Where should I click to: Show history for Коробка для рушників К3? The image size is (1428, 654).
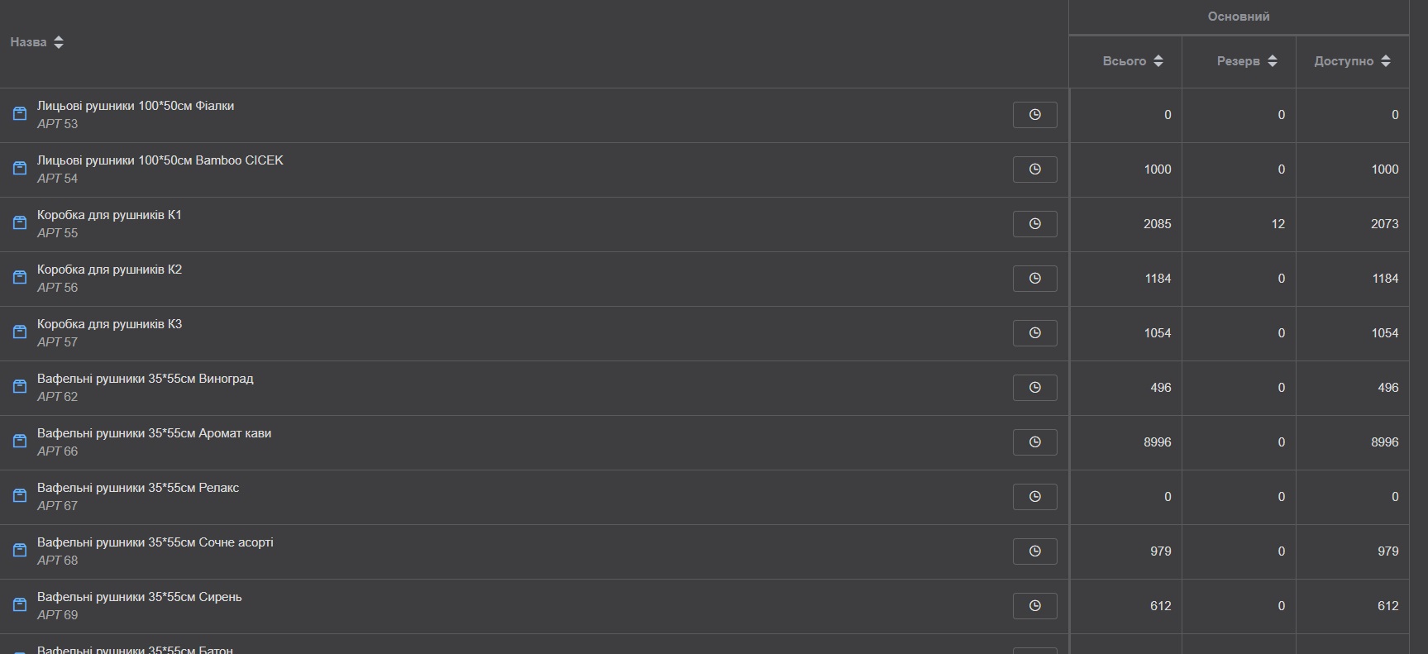[1034, 333]
